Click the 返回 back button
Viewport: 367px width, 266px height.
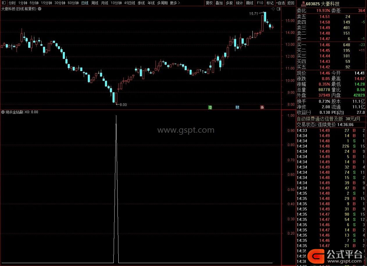coord(291,3)
